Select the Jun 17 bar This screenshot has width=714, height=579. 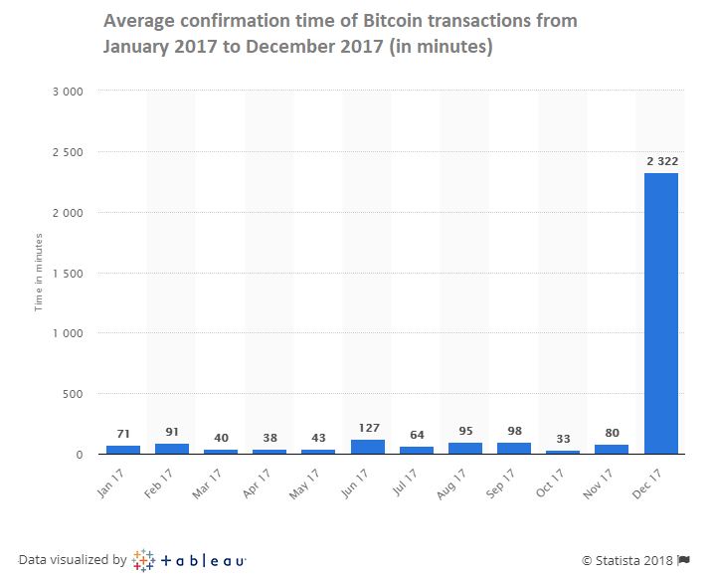[368, 447]
